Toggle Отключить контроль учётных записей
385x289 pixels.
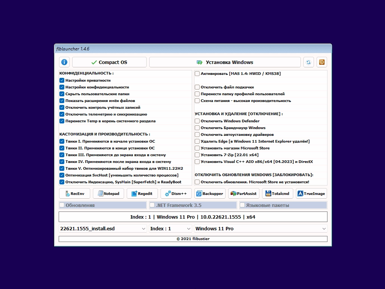(x=62, y=107)
